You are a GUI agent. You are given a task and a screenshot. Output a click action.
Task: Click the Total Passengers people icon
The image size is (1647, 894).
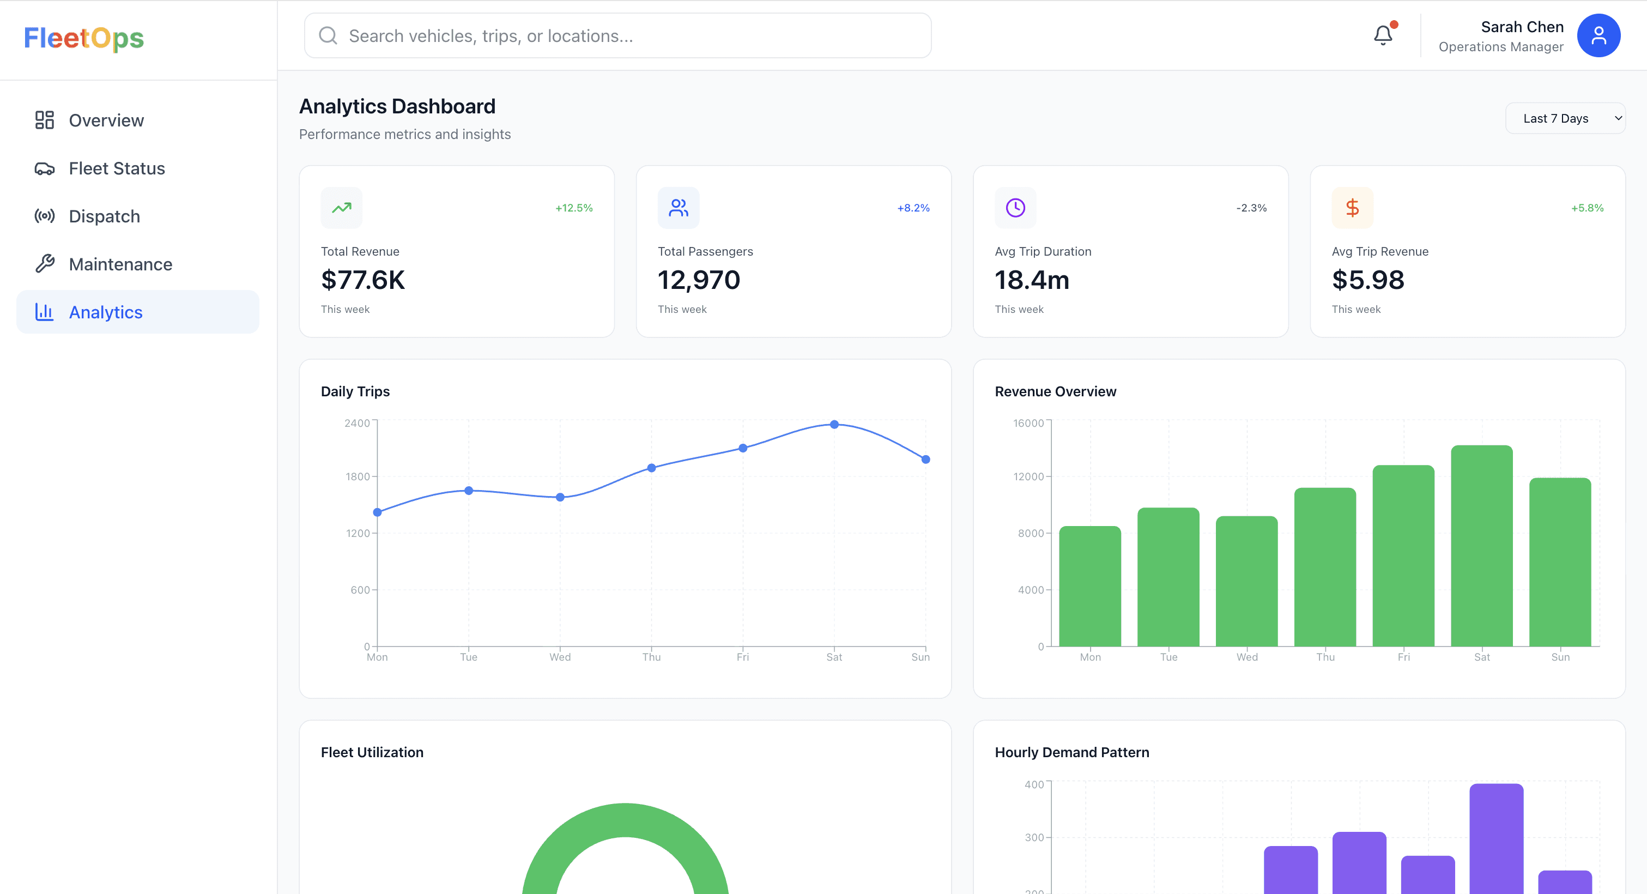(x=678, y=207)
